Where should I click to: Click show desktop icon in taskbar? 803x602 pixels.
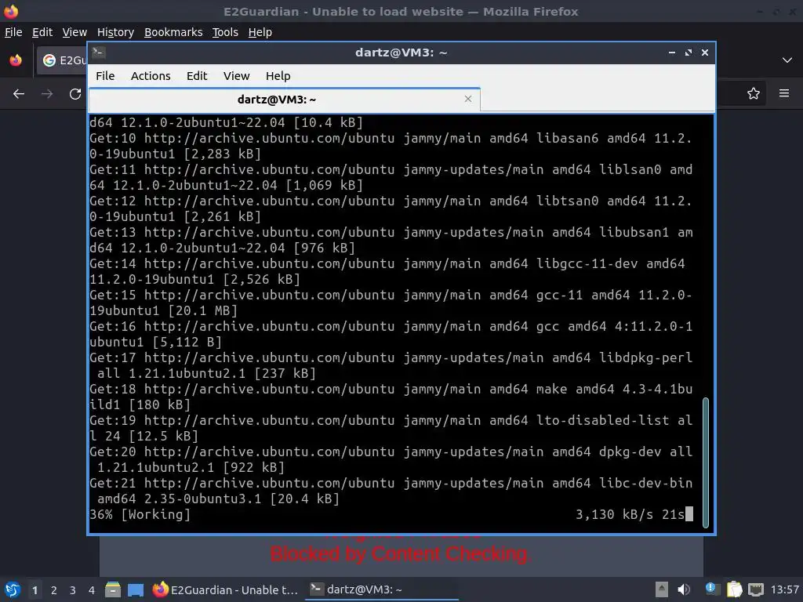pyautogui.click(x=136, y=589)
